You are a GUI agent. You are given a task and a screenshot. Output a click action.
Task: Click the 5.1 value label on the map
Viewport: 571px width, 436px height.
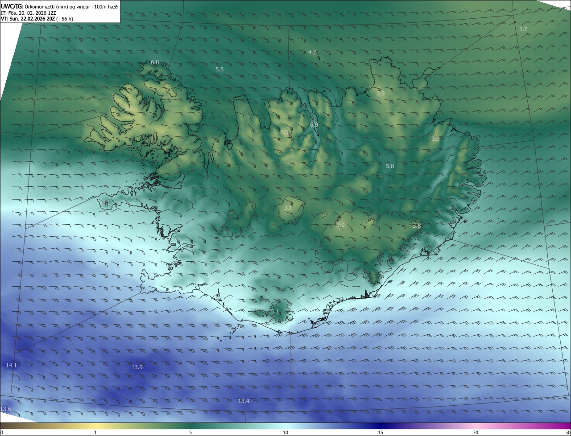[274, 312]
